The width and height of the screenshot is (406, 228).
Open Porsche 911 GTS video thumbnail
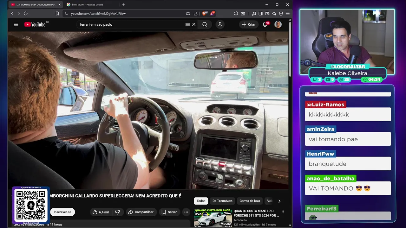tap(213, 218)
